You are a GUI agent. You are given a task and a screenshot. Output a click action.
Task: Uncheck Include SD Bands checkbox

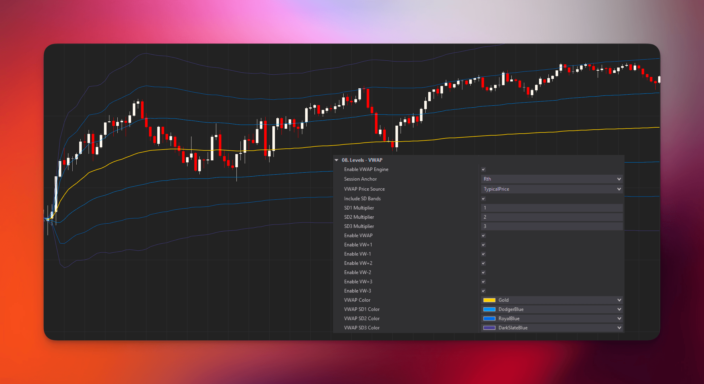[483, 199]
